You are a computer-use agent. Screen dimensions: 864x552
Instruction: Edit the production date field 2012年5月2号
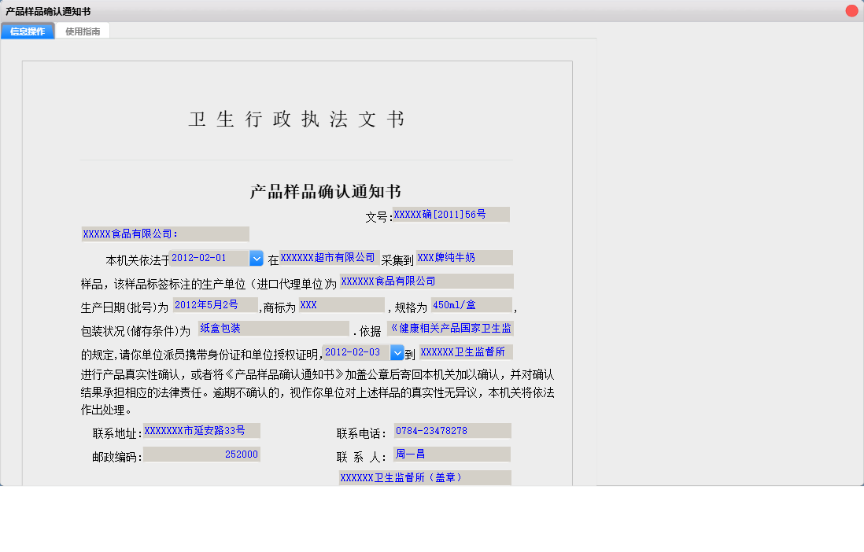215,304
